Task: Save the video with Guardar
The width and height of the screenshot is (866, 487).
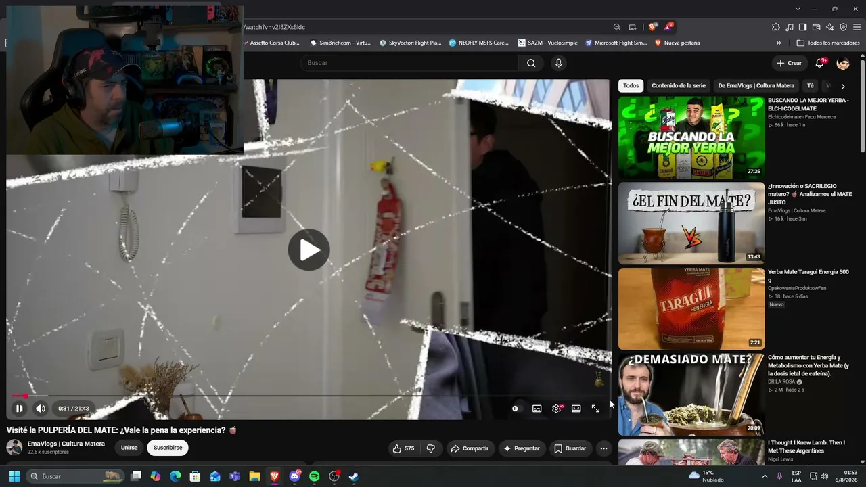Action: 570,448
